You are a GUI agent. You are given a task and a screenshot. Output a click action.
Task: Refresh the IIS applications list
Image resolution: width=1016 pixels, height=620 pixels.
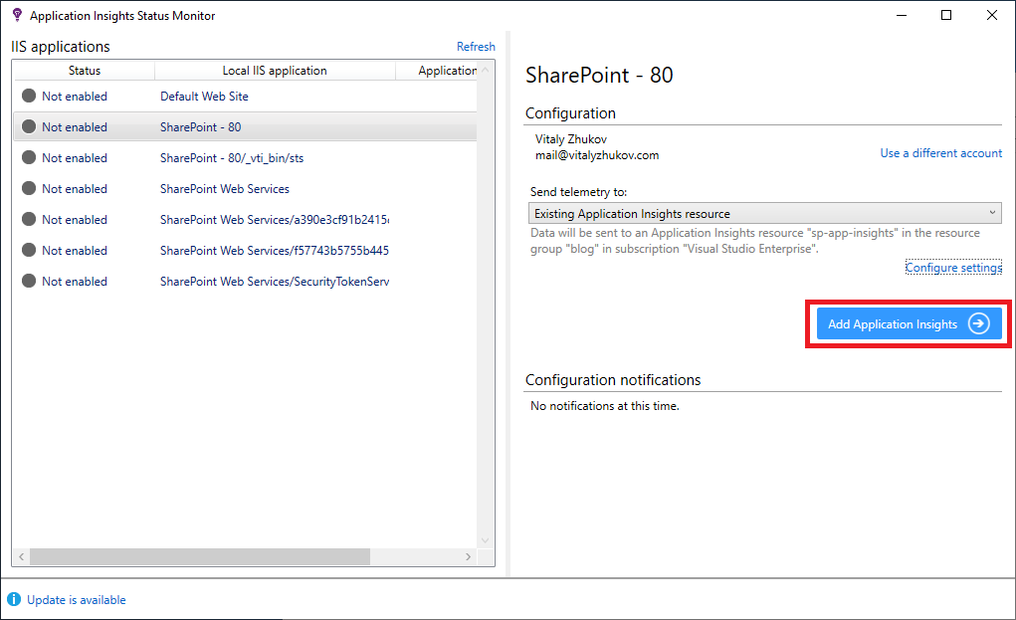point(476,47)
